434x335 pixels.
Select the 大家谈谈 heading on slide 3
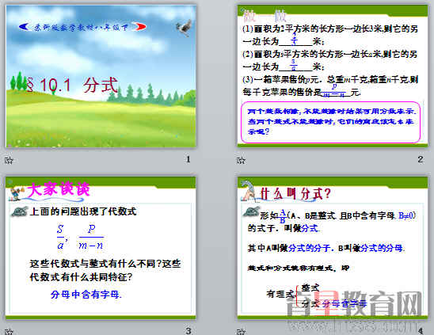(x=59, y=189)
